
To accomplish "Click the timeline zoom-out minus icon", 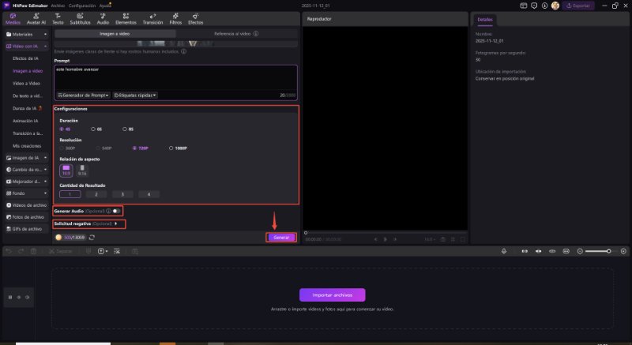I will pos(580,251).
